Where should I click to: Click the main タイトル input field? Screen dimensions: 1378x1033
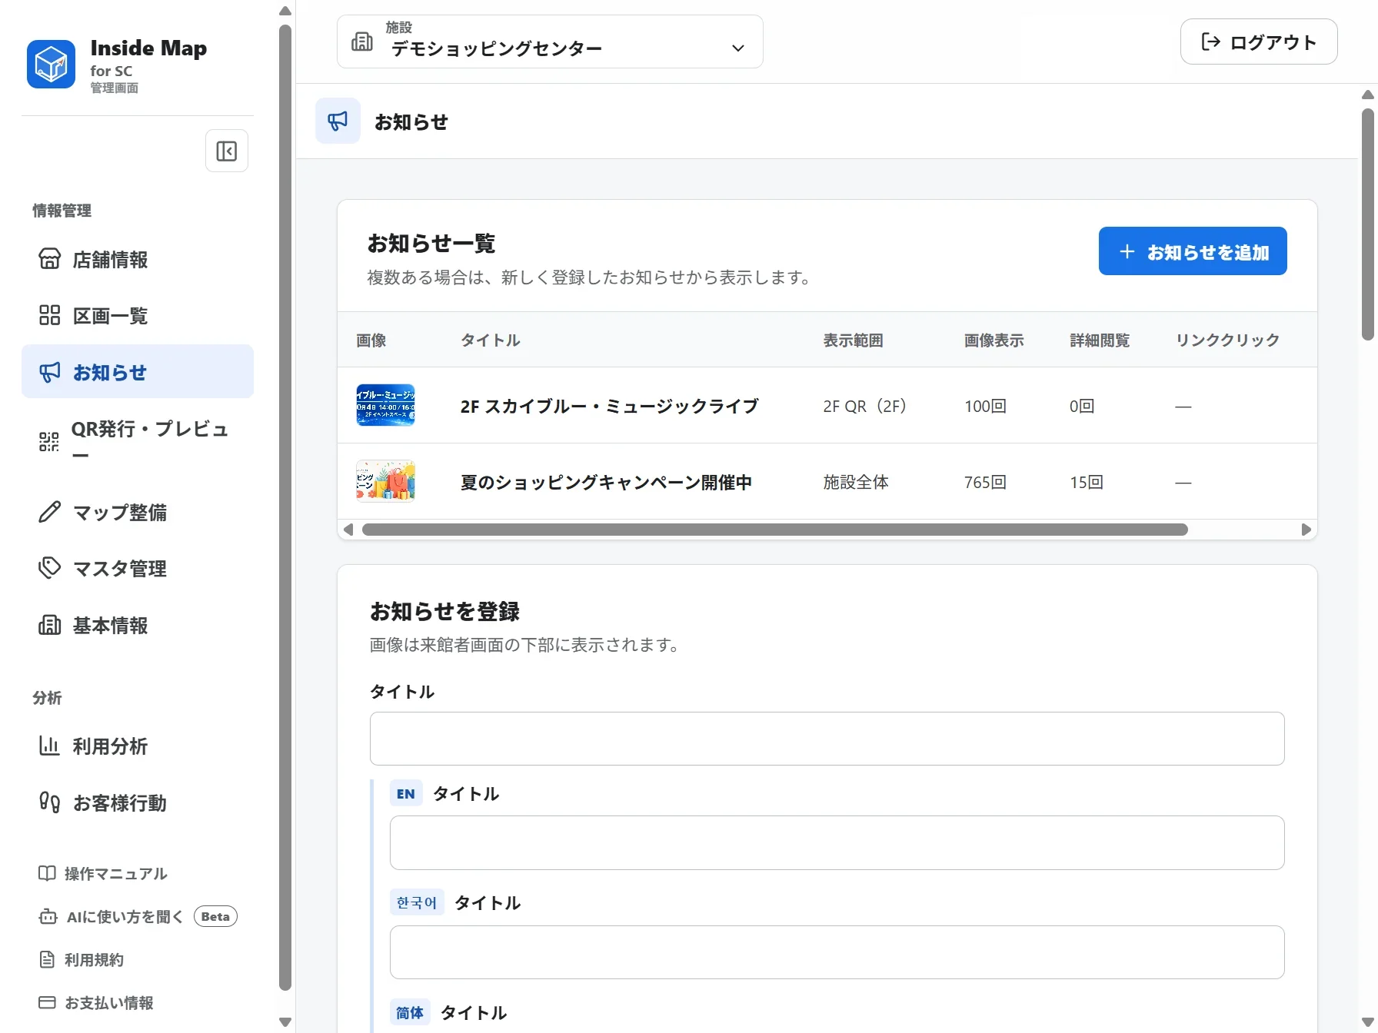point(827,739)
